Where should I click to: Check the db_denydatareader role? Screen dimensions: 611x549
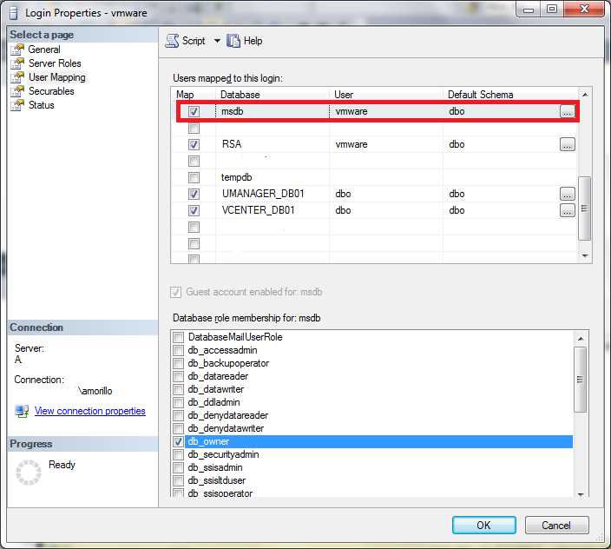click(x=179, y=415)
